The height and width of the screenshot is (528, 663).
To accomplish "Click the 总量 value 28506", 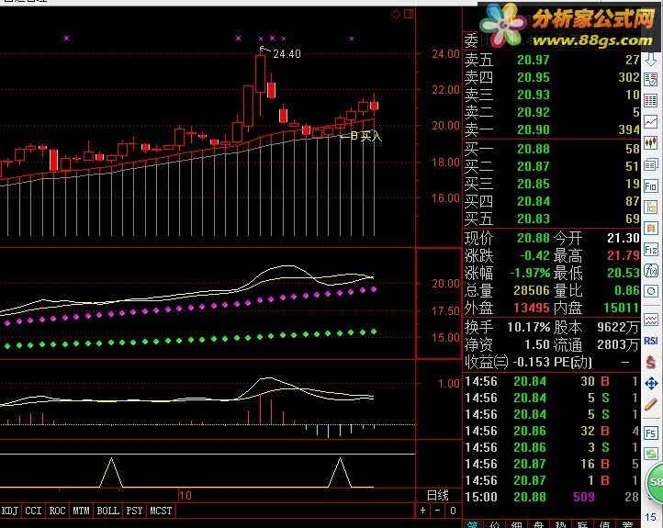I will point(532,290).
